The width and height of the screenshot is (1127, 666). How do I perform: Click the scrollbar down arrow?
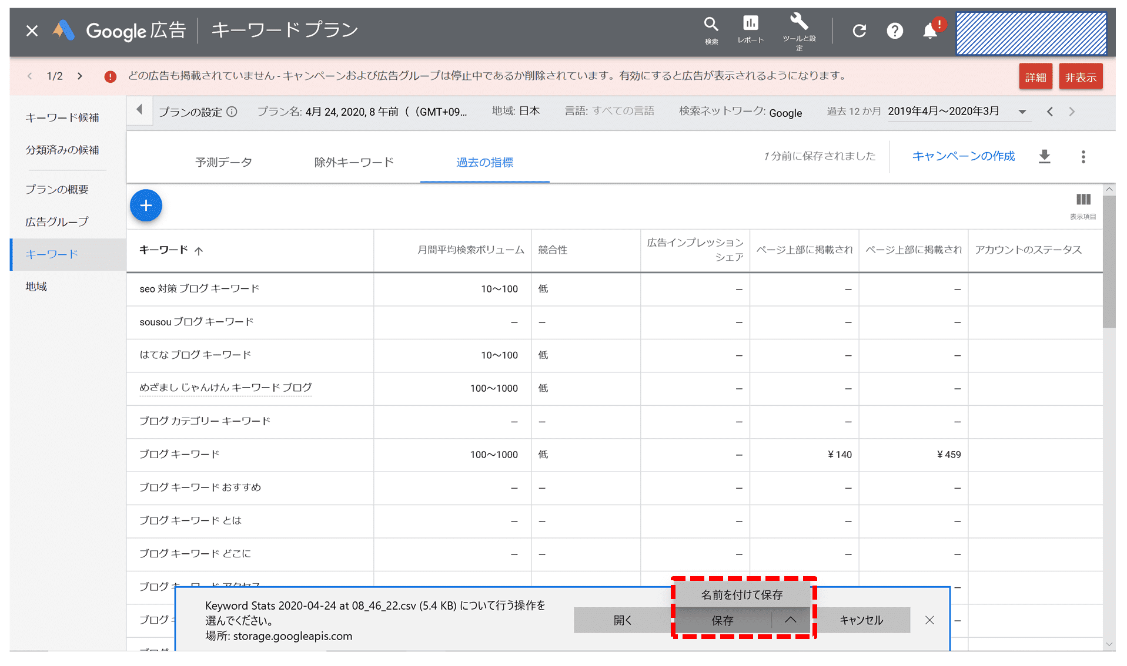coord(1109,644)
